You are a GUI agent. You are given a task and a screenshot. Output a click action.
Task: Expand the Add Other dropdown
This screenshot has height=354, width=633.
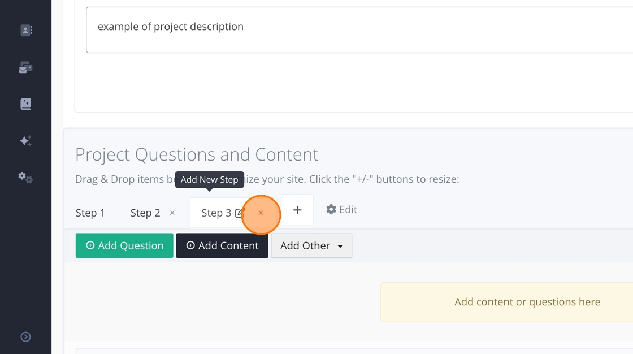(x=311, y=246)
